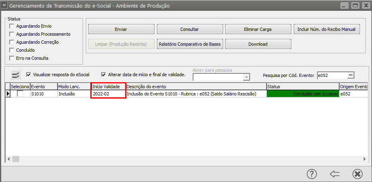Maximize the e-Social window

tap(355, 5)
